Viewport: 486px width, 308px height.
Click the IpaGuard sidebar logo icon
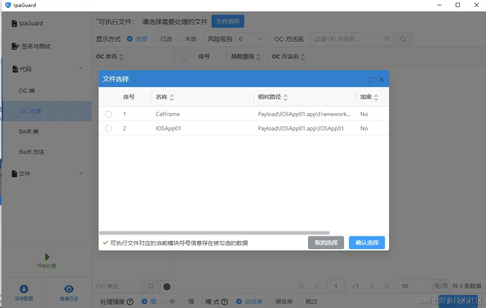14,23
